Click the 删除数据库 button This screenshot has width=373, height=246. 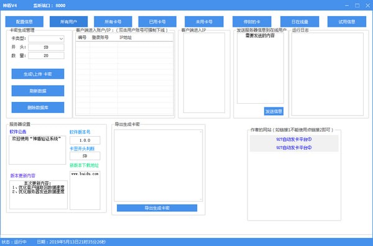coord(38,107)
